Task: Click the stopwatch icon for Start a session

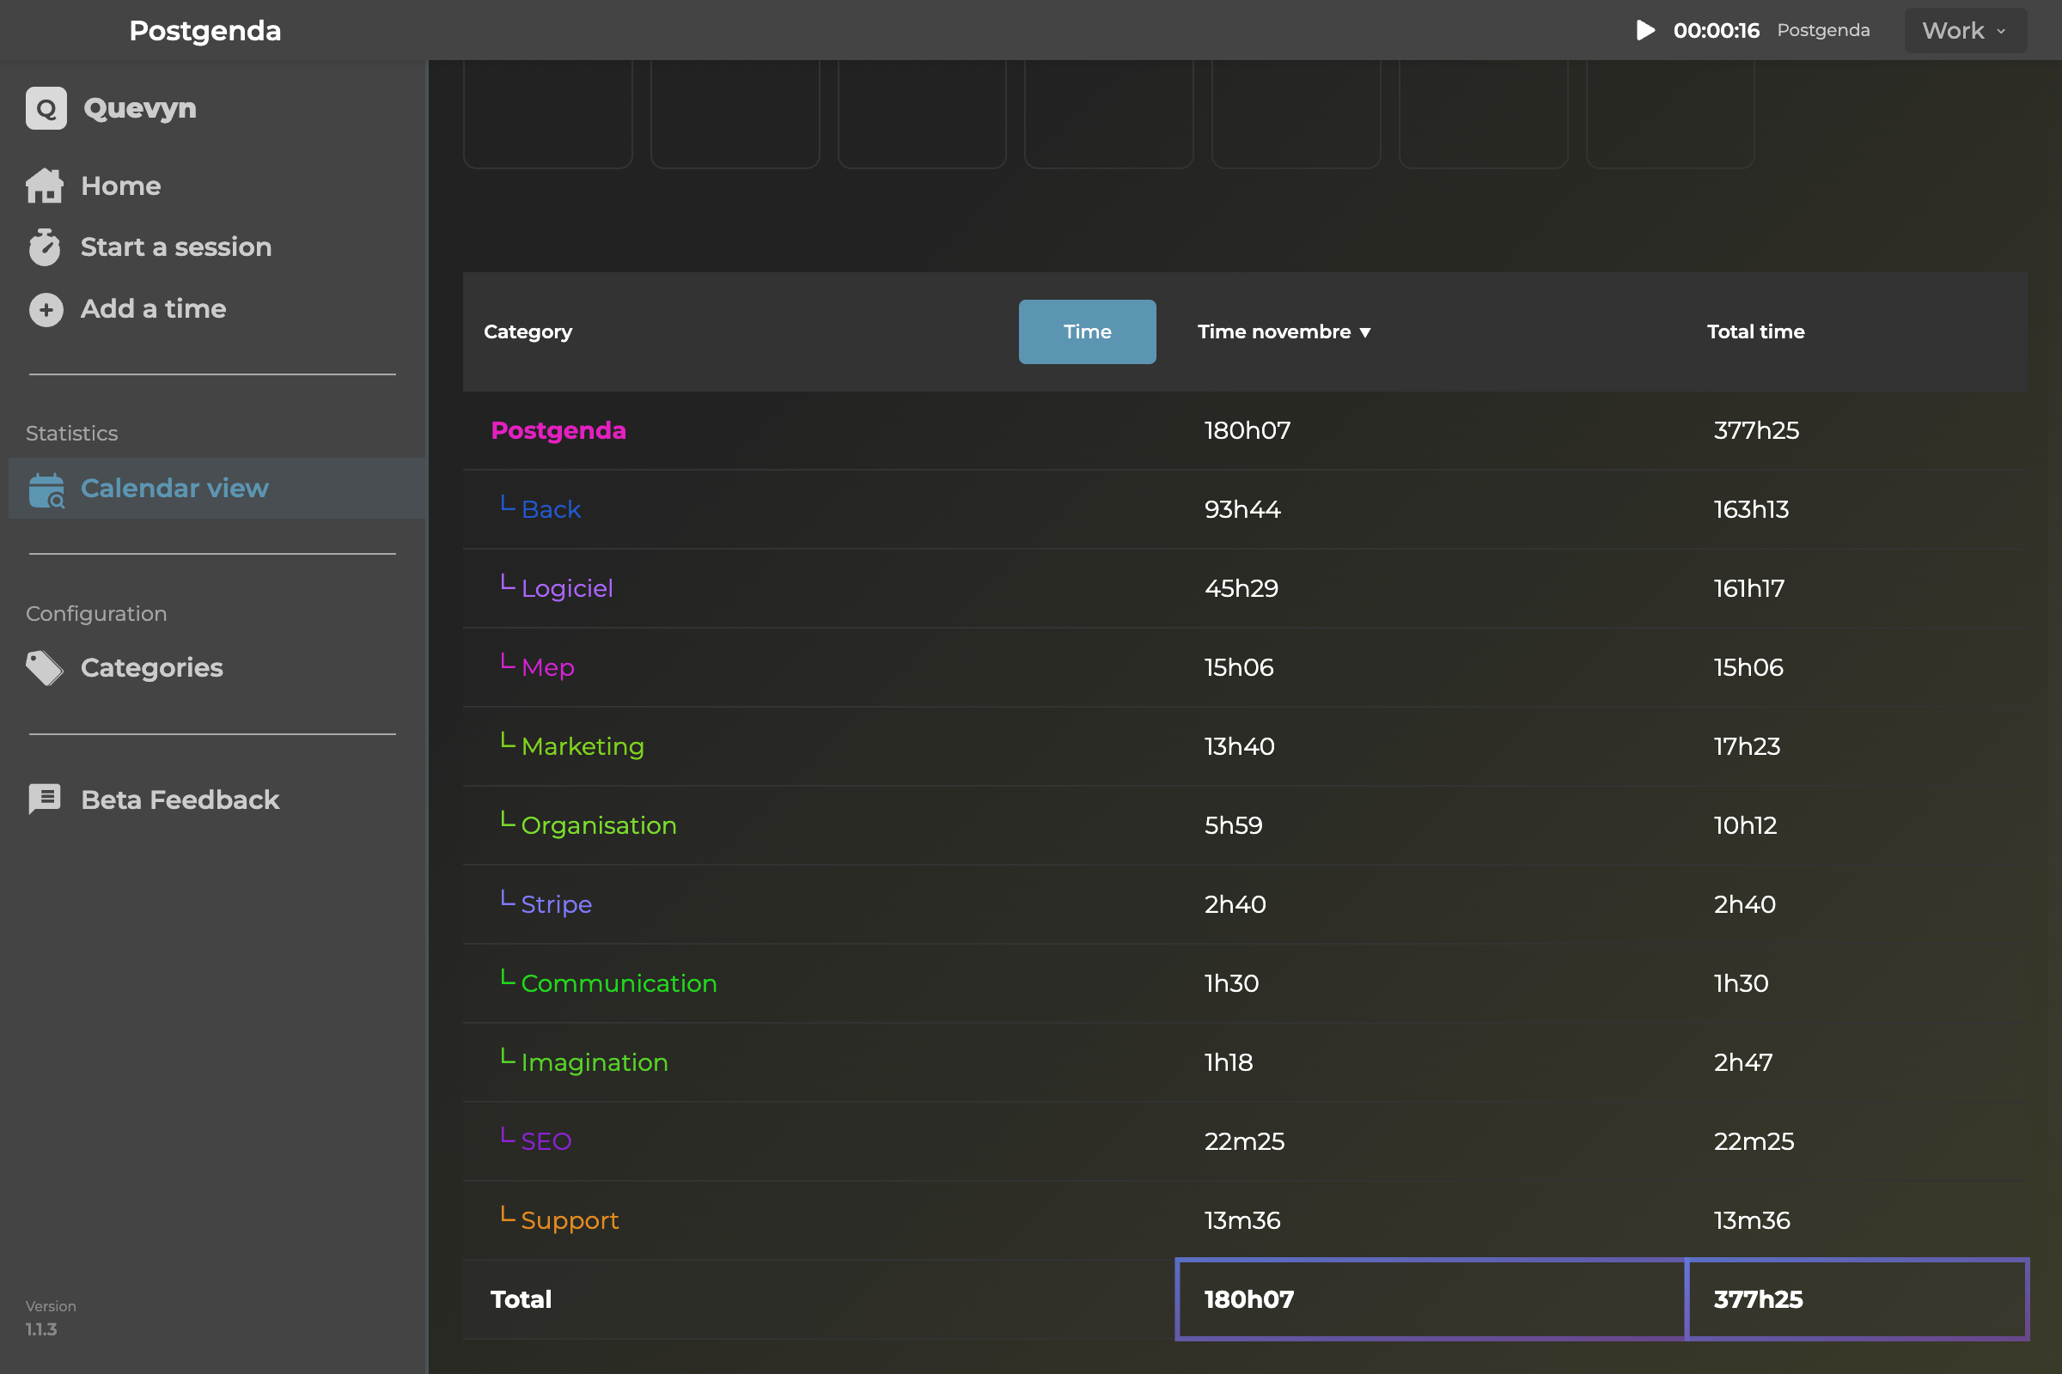Action: [x=45, y=247]
